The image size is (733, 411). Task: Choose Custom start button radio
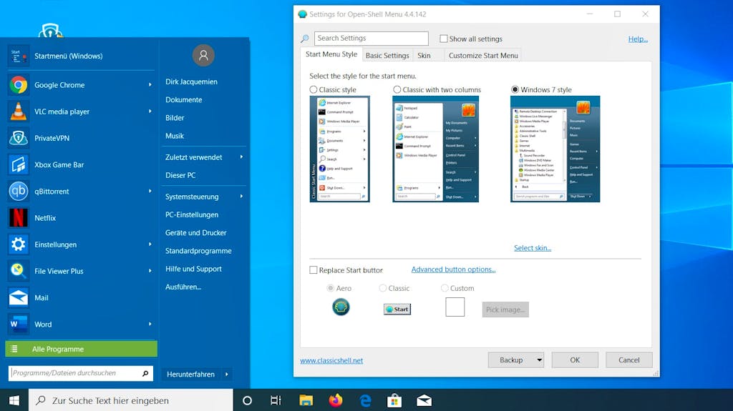pyautogui.click(x=445, y=288)
